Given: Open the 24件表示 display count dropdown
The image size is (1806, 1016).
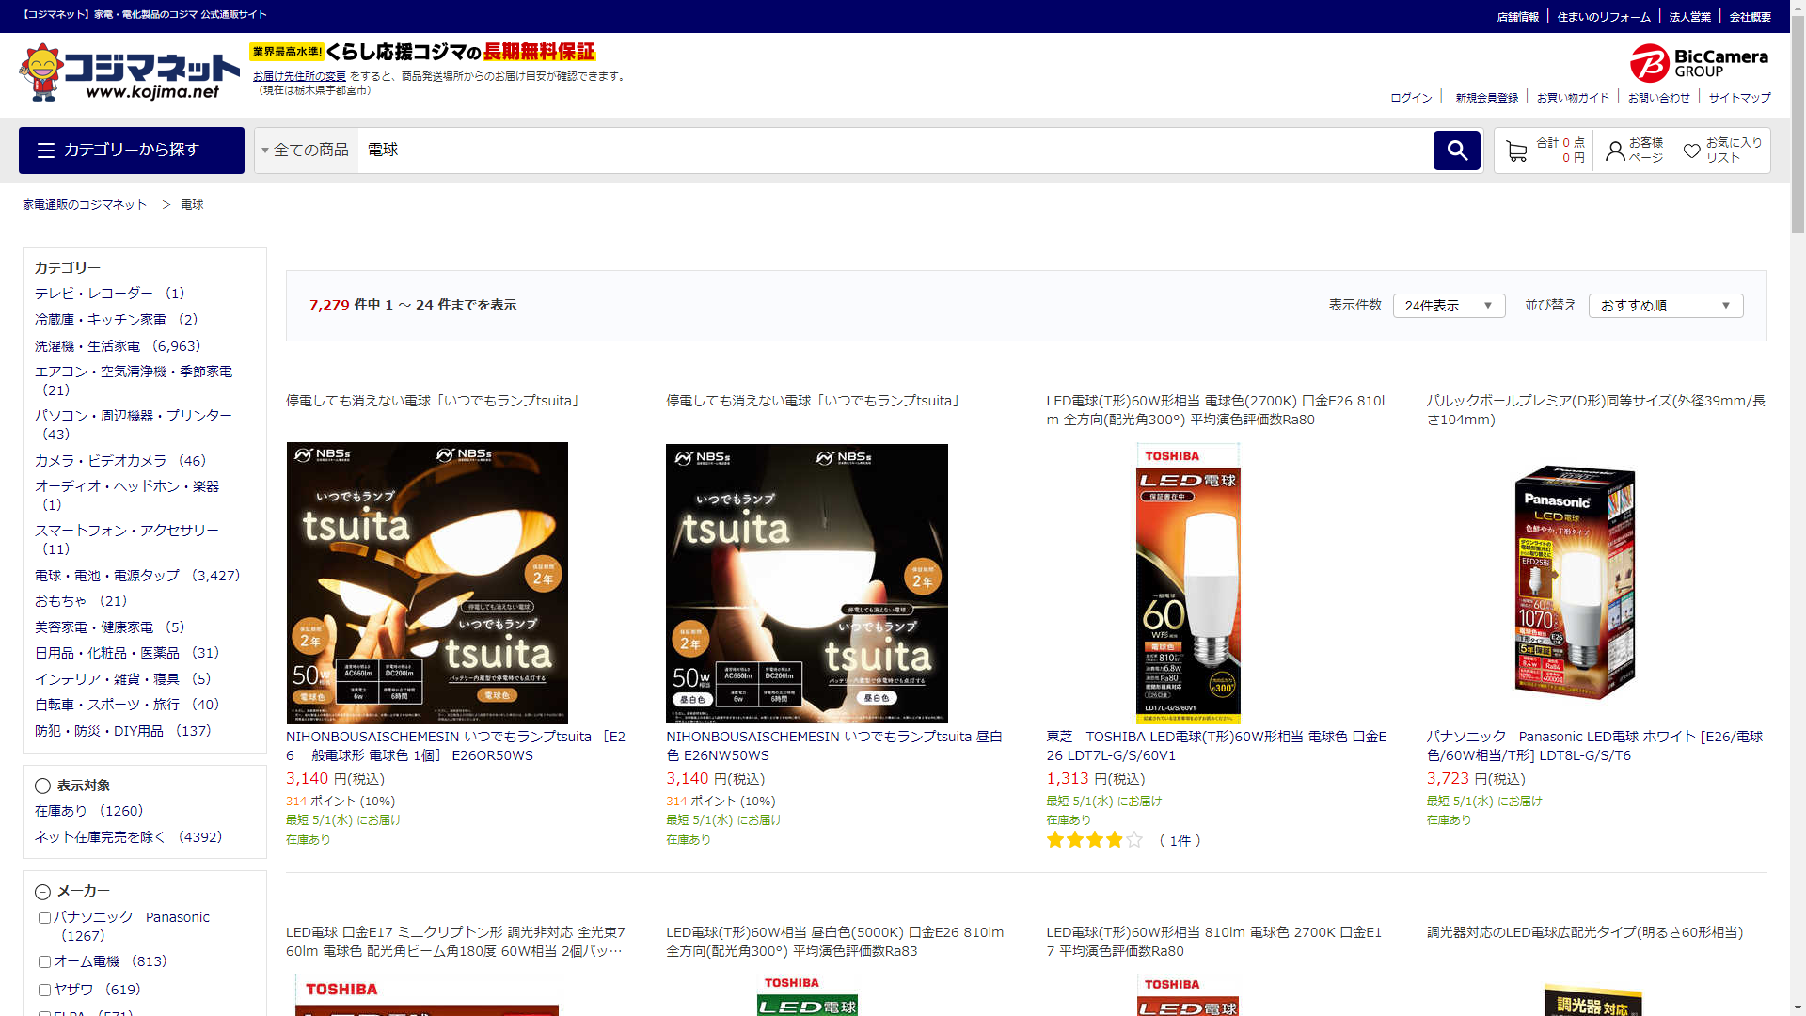Looking at the screenshot, I should coord(1449,306).
